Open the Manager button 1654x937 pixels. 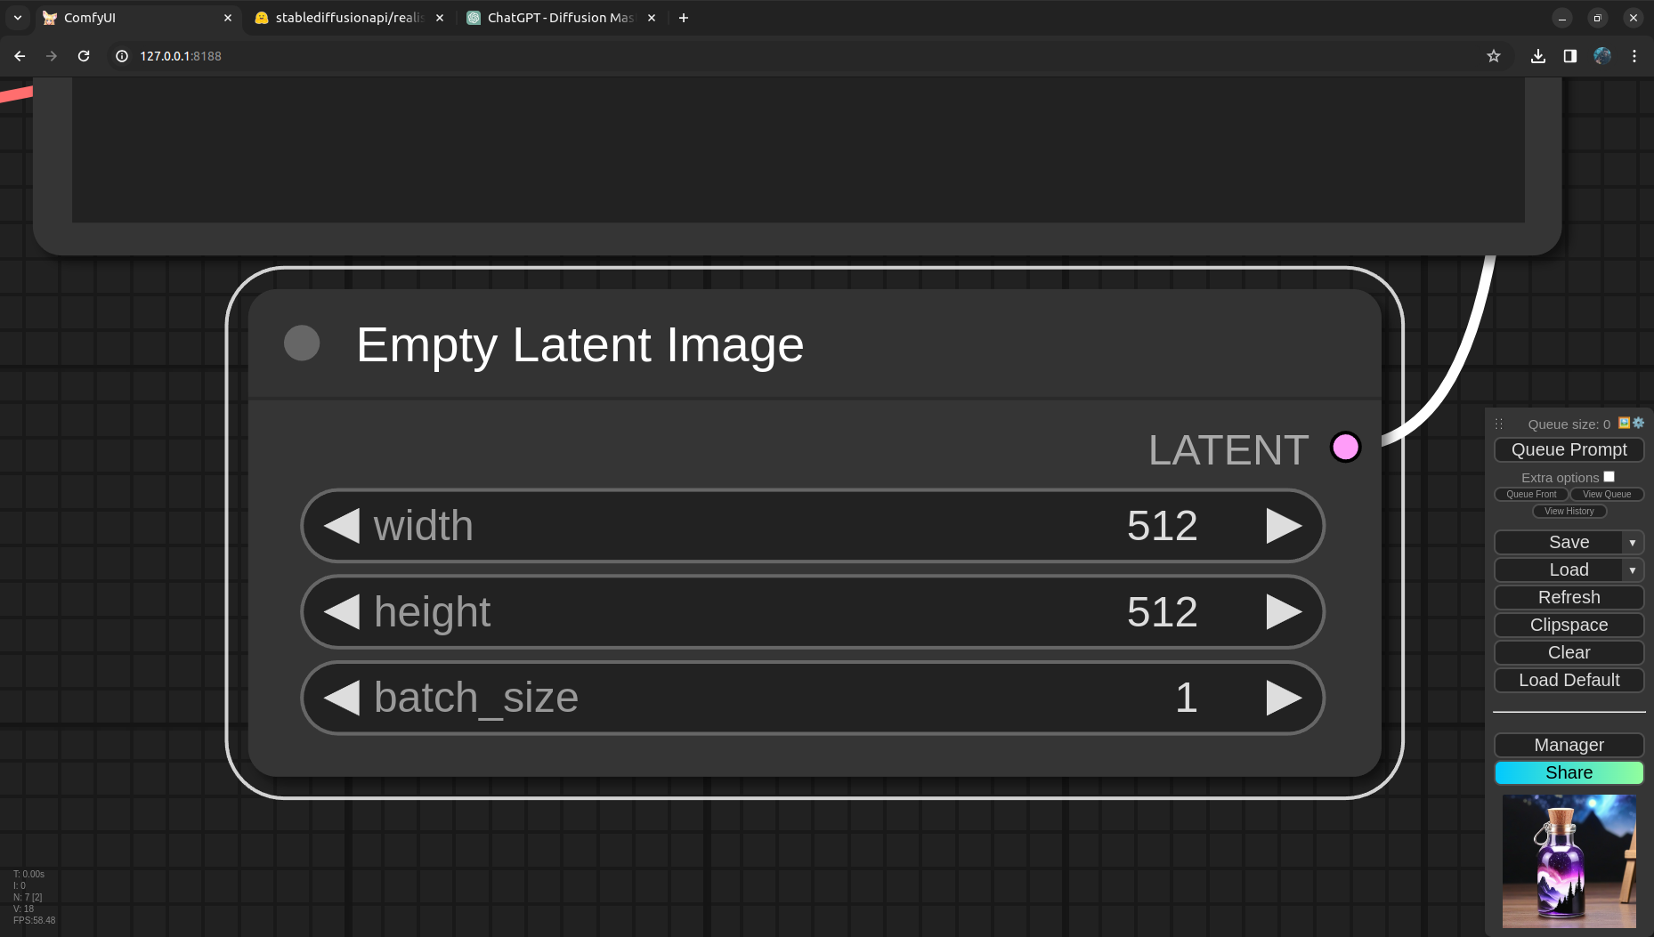pos(1569,745)
